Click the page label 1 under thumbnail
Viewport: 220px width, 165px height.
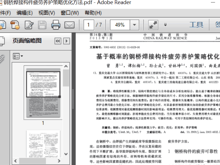[x=43, y=123]
